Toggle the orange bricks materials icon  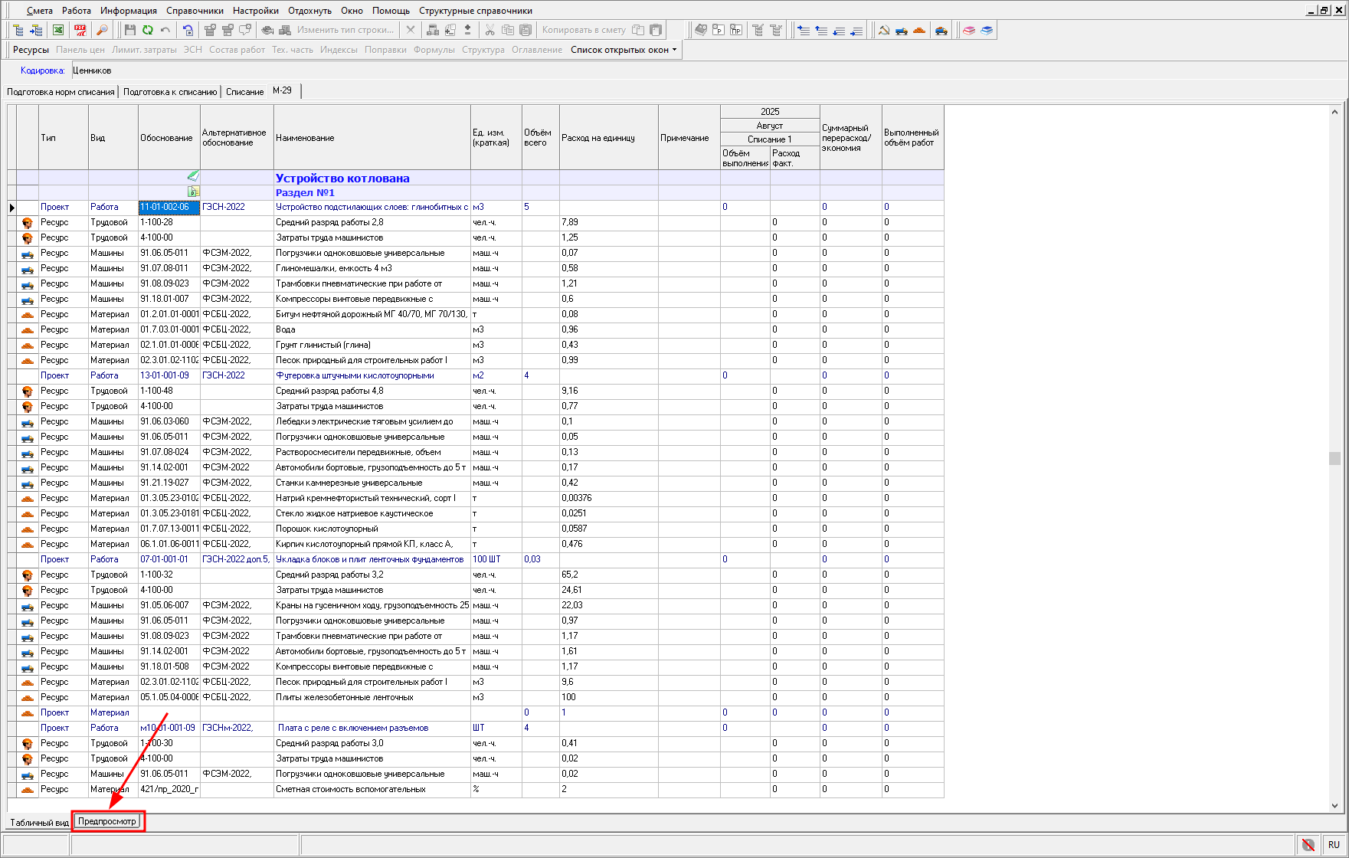919,30
